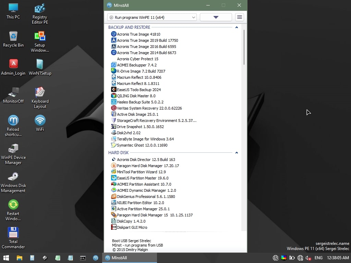This screenshot has height=263, width=351.
Task: Select TeraByte Image for Windows 3.64
Action: point(145,139)
